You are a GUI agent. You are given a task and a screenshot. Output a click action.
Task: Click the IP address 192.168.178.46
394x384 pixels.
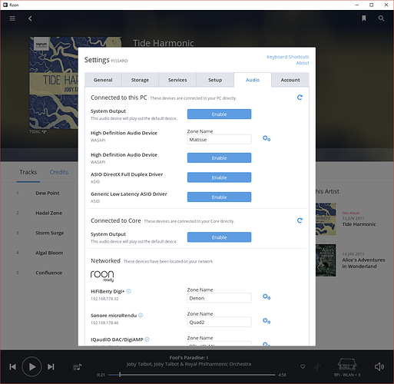point(104,323)
